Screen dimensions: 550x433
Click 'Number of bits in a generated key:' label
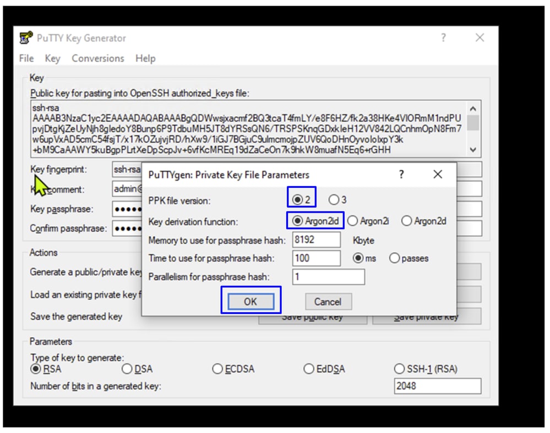click(x=96, y=386)
